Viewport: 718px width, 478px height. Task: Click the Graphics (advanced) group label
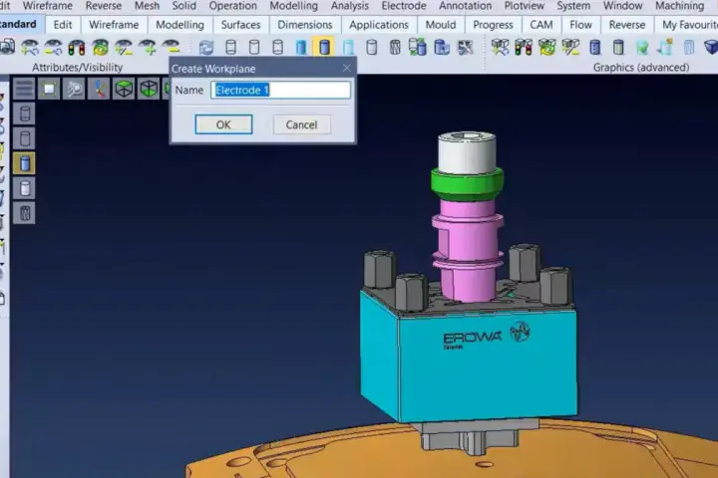click(x=641, y=68)
